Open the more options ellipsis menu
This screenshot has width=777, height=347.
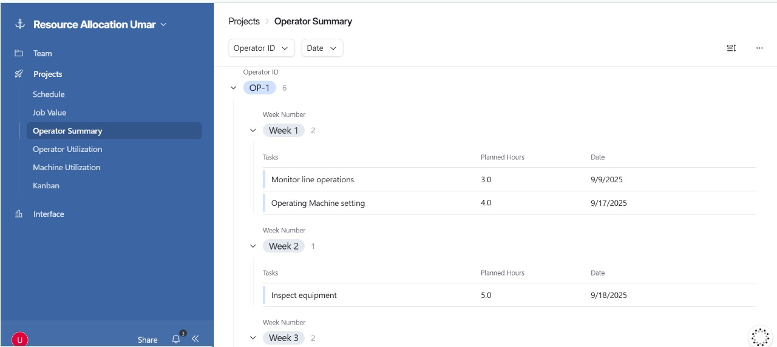click(x=759, y=48)
